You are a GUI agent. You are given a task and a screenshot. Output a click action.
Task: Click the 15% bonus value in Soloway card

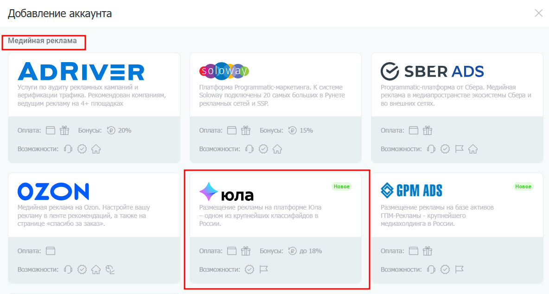tap(306, 131)
